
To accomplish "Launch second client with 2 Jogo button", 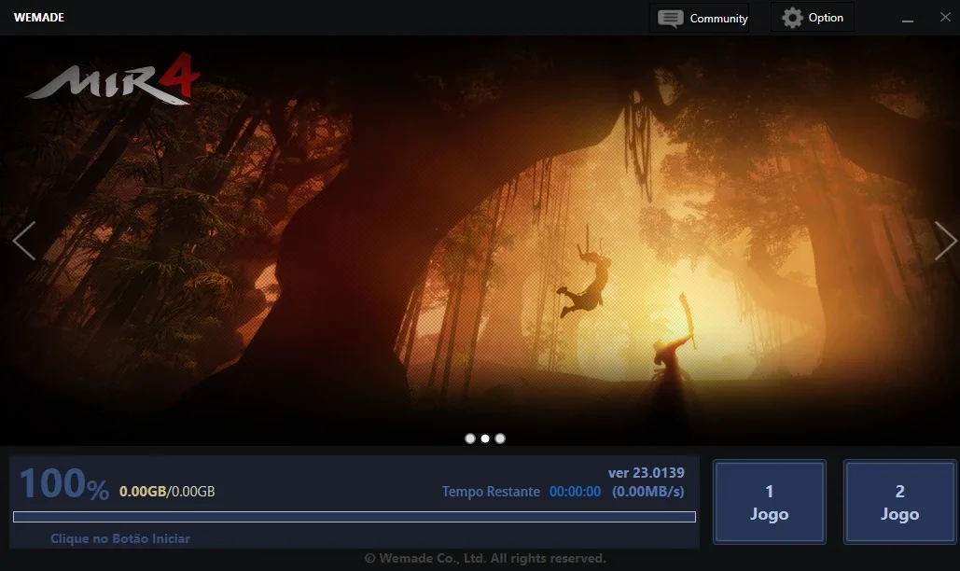I will coord(900,502).
